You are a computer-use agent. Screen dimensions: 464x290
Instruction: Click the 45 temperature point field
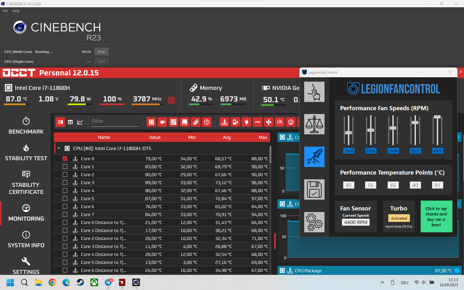coord(348,185)
